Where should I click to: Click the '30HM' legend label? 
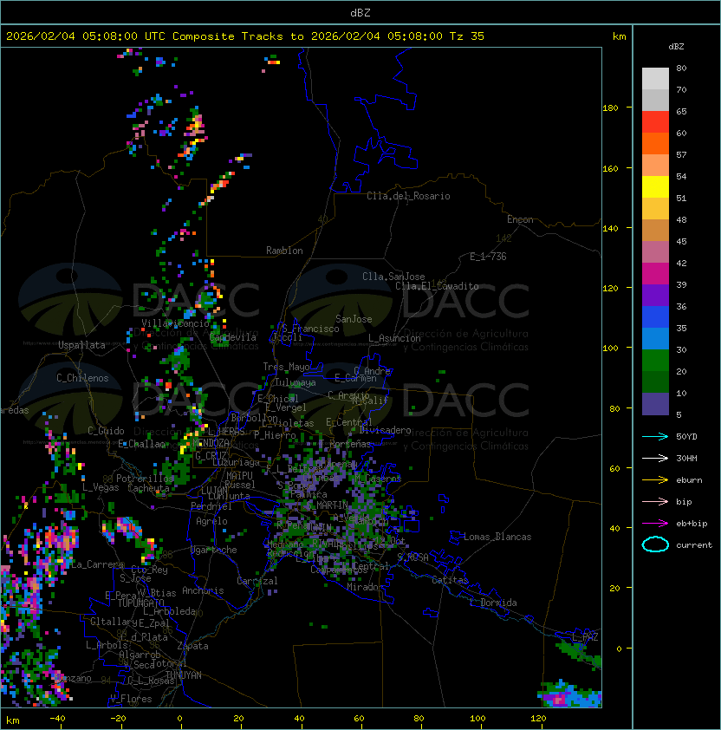(x=686, y=458)
